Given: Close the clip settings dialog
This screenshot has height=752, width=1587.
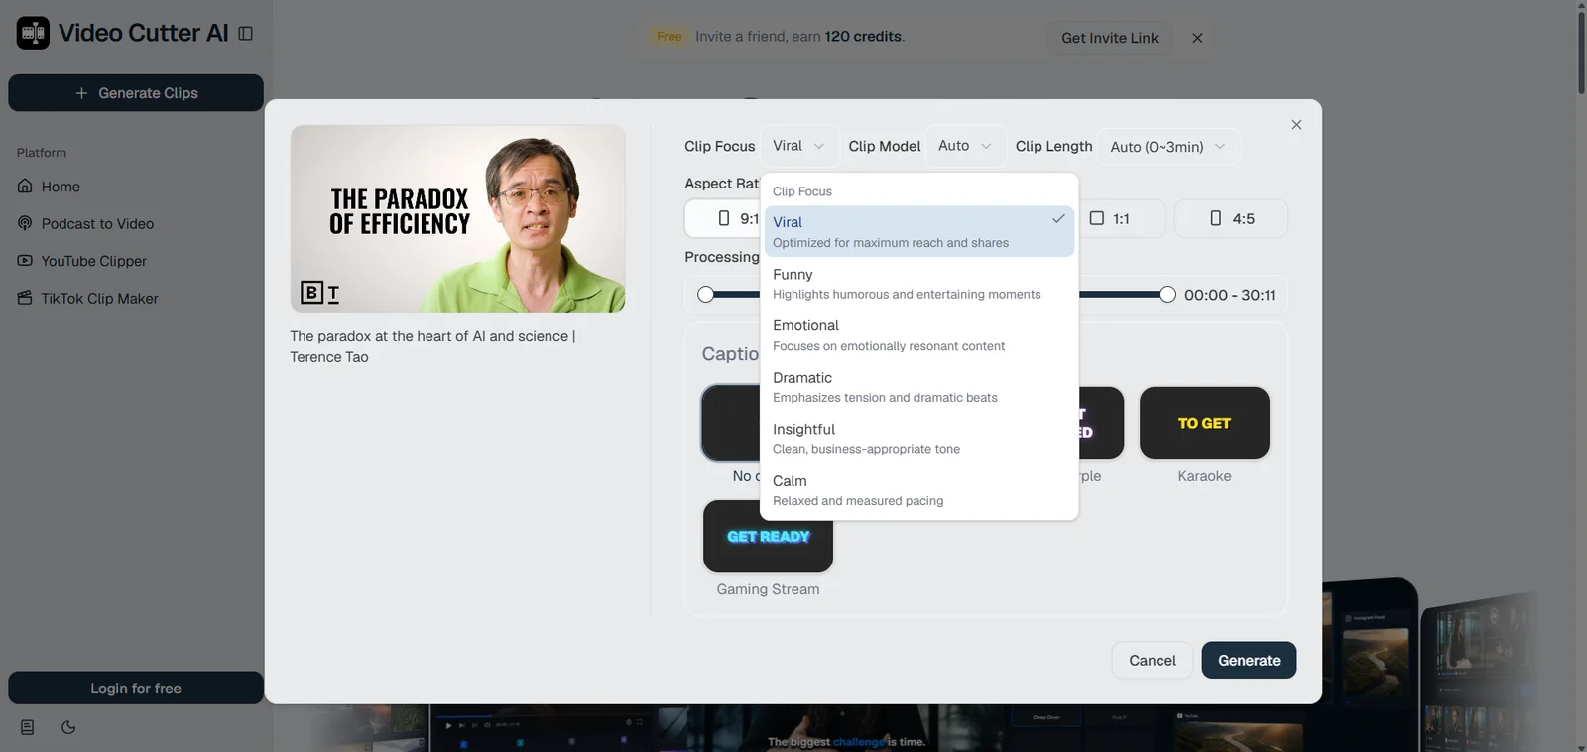Looking at the screenshot, I should tap(1296, 125).
